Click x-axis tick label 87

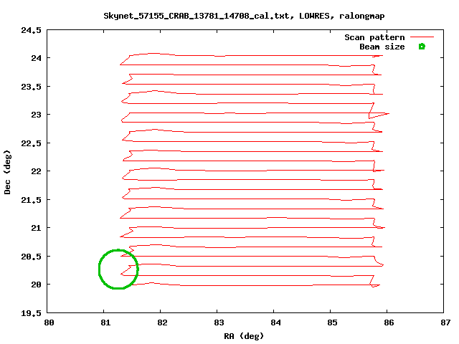[x=445, y=322]
